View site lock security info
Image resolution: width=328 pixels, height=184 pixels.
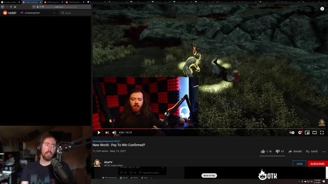[37, 7]
